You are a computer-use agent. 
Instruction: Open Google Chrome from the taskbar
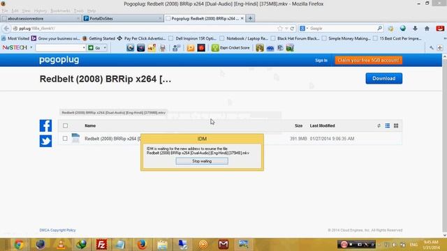tap(19, 245)
